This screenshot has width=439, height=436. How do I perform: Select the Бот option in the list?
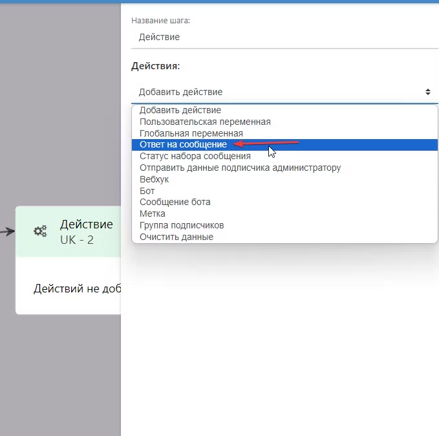pos(147,191)
